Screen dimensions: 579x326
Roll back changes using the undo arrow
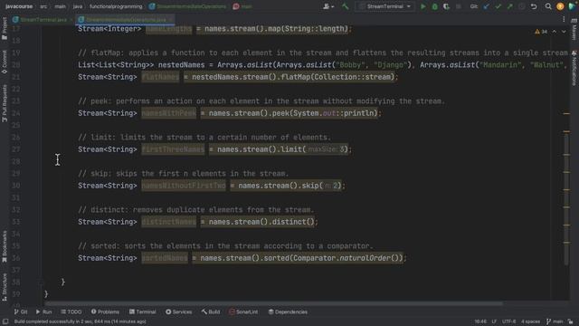click(534, 6)
